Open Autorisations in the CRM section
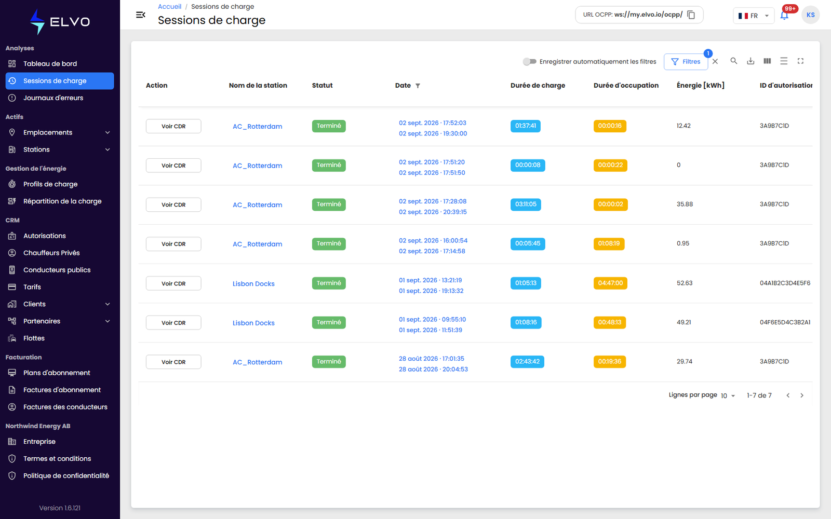The width and height of the screenshot is (831, 519). (60, 236)
